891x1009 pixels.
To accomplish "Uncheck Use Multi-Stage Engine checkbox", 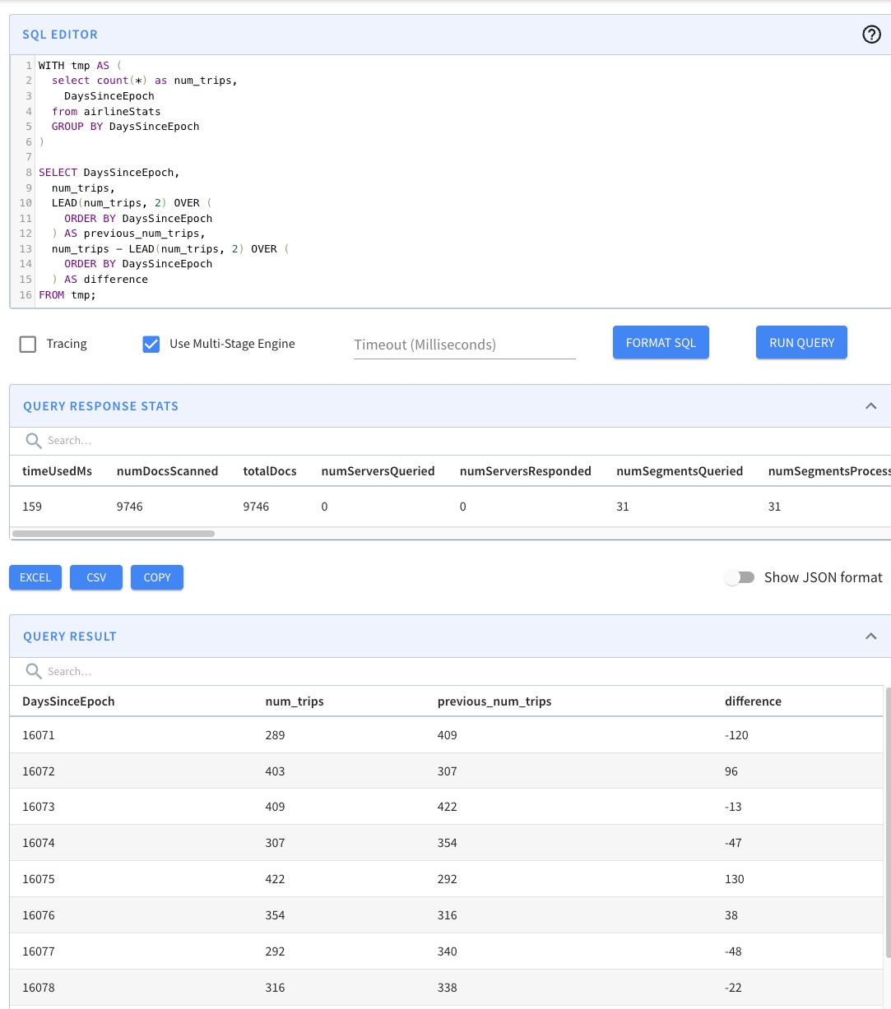I will (151, 345).
